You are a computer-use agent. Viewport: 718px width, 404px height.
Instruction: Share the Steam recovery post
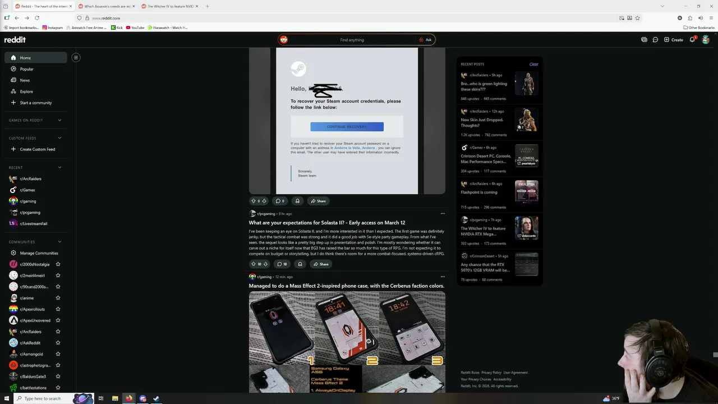point(319,201)
